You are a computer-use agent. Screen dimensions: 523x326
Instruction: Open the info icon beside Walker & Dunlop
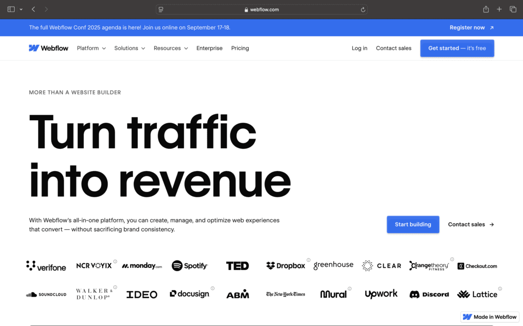pyautogui.click(x=115, y=287)
